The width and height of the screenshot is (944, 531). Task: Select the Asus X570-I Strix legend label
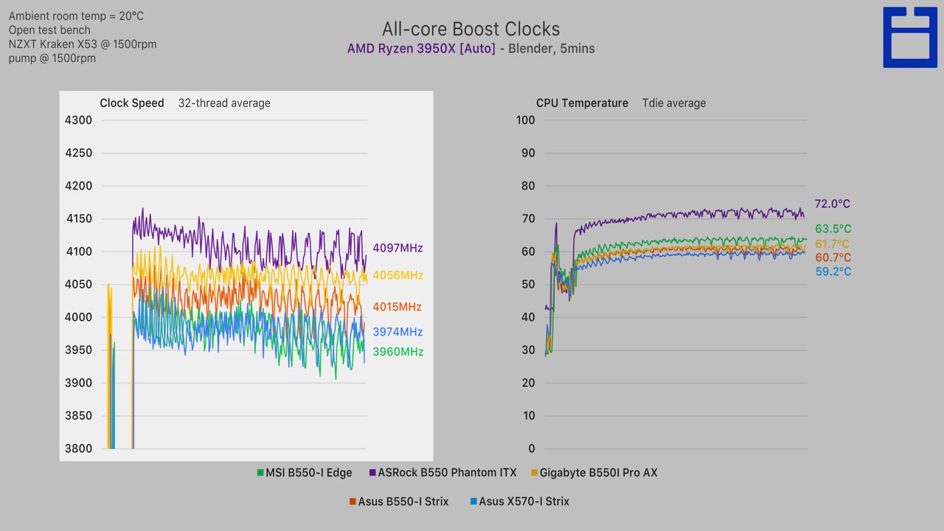click(x=524, y=502)
